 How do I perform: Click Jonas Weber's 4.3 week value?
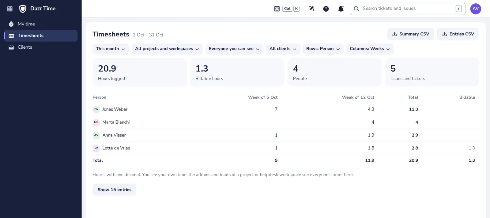[x=371, y=109]
